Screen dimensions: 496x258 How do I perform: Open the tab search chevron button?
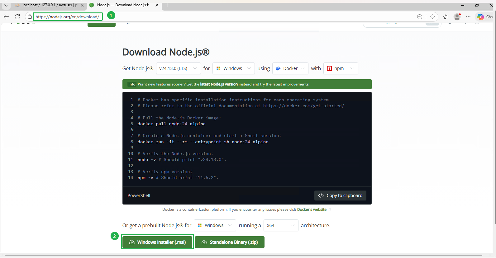click(6, 5)
